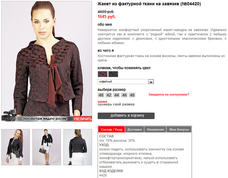Select size 48
Viewport: 228px width, 178px height.
tap(132, 95)
